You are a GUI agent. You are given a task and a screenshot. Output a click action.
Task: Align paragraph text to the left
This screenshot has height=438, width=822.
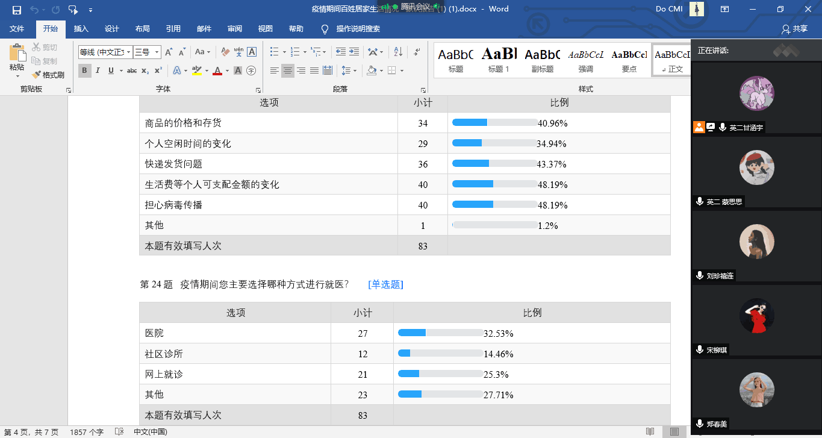pyautogui.click(x=275, y=70)
